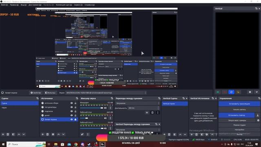Open the Справка menu
Viewport: 261px width, 147px height.
click(x=90, y=5)
